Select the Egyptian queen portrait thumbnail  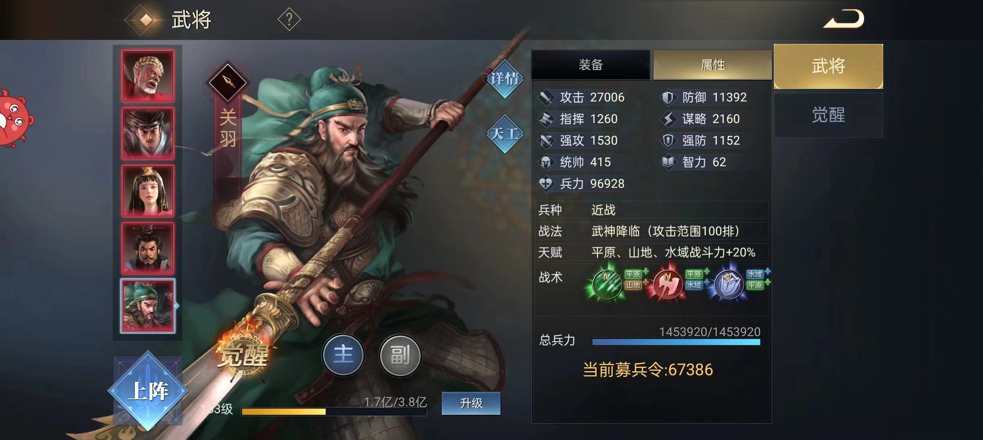coord(148,191)
